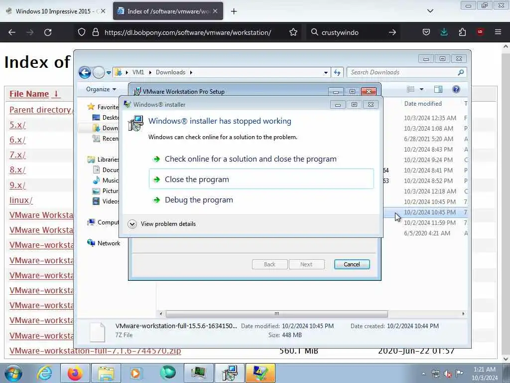Select file row dated 6/28/2021 5:20 AM
Image resolution: width=510 pixels, height=383 pixels.
(x=428, y=139)
